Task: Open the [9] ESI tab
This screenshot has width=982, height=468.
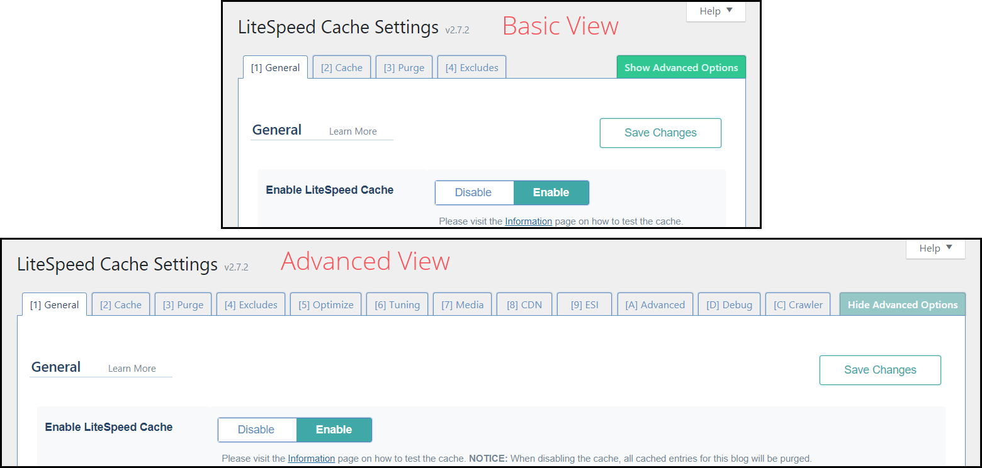Action: coord(585,304)
